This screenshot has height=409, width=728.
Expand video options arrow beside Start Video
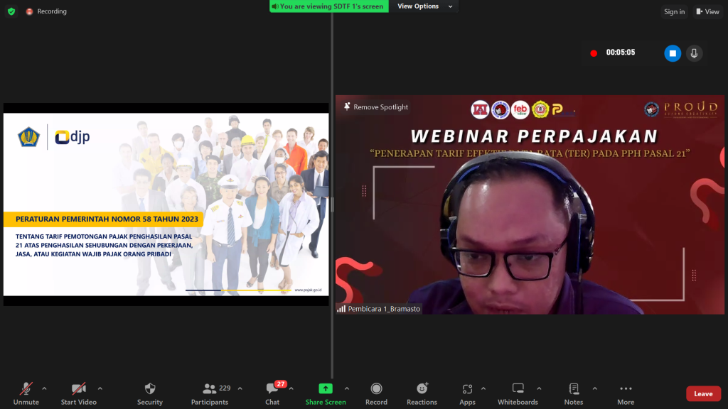click(x=100, y=388)
